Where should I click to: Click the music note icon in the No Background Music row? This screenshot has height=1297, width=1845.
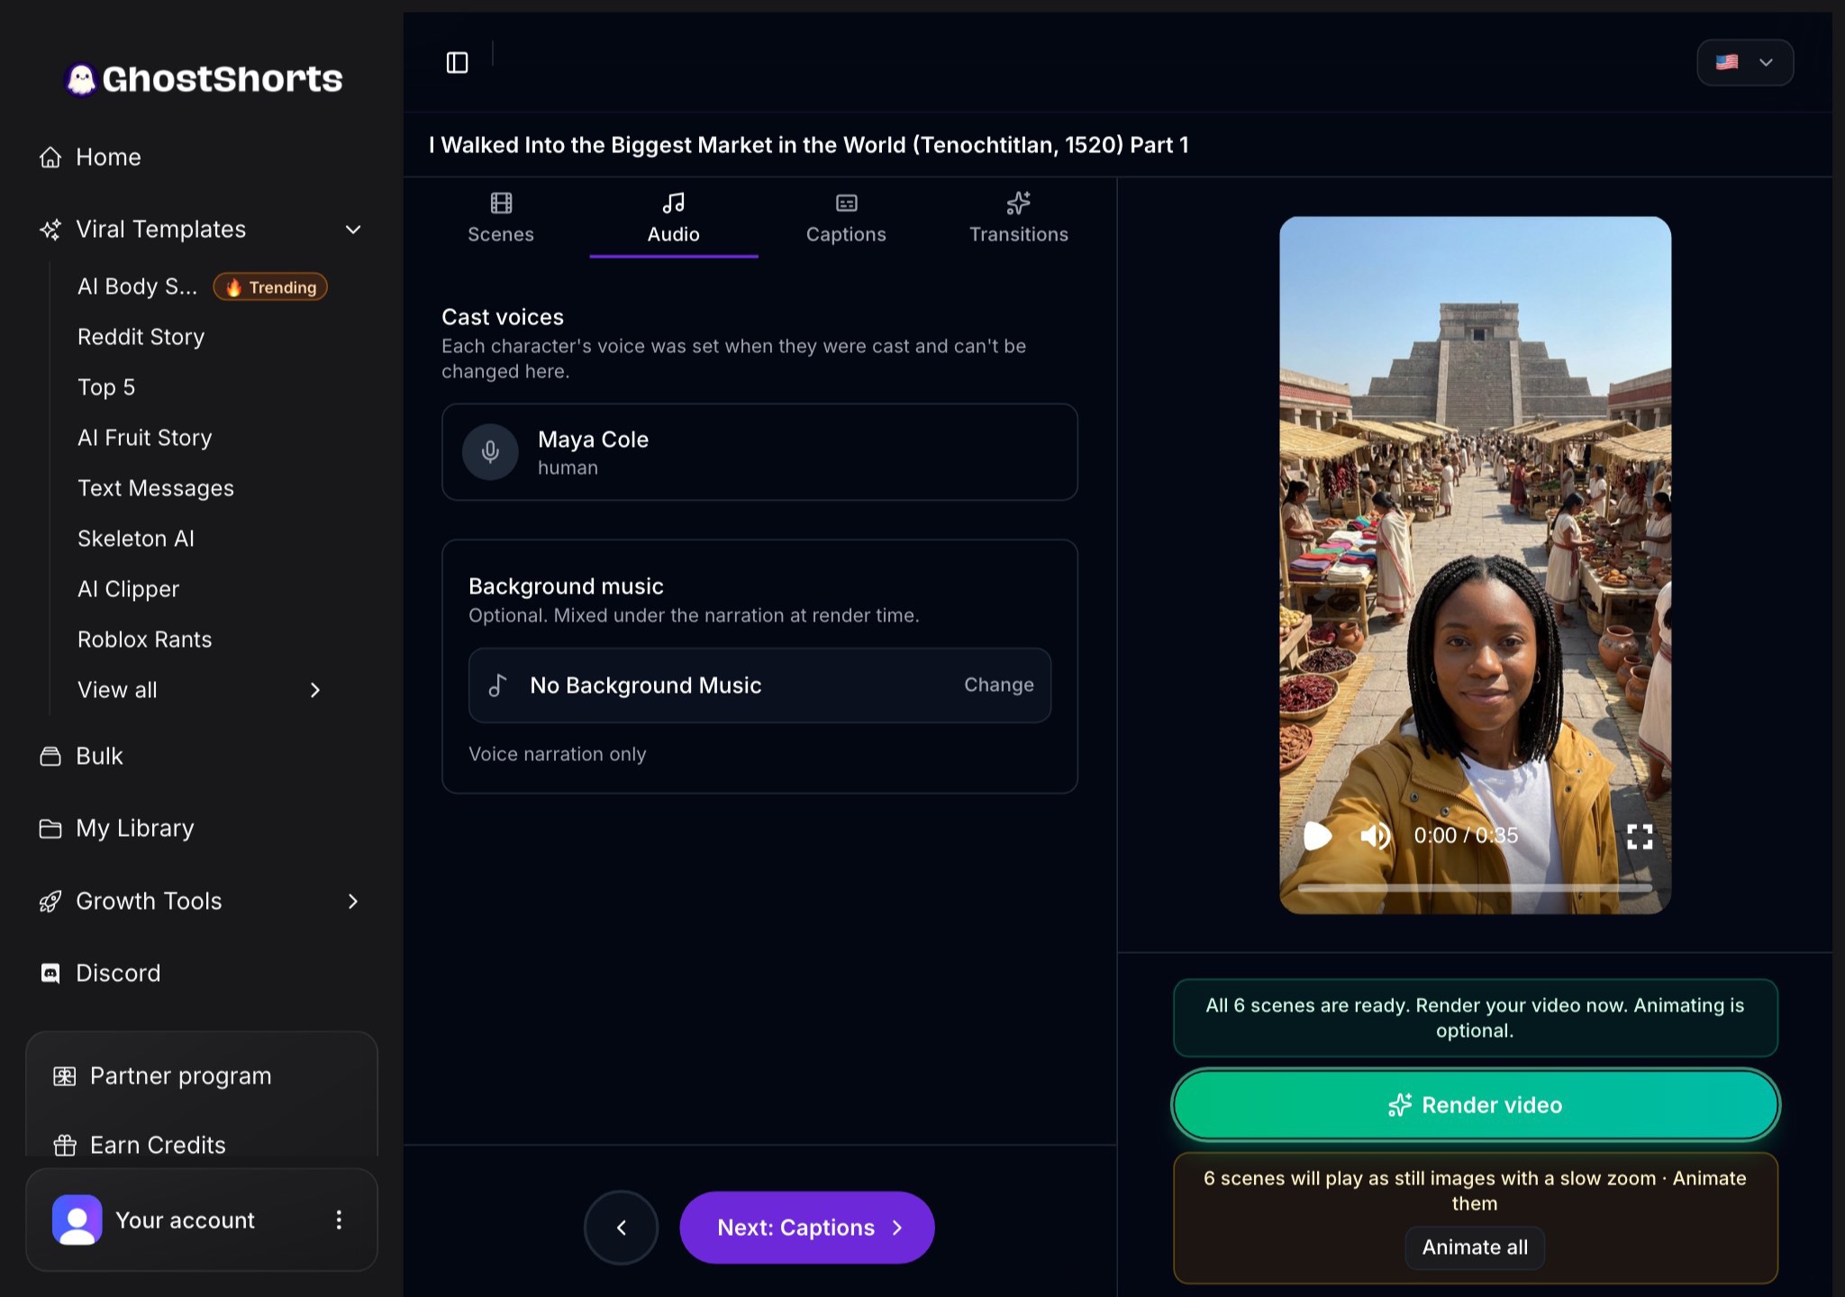(497, 685)
